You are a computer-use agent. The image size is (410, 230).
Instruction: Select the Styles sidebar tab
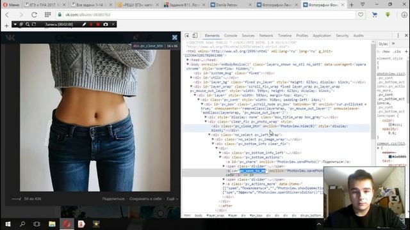click(383, 44)
